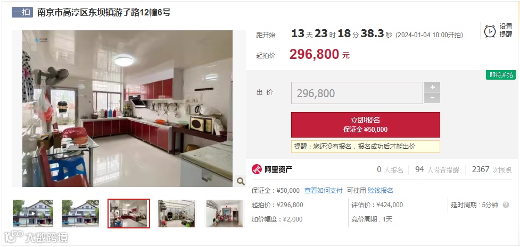Image resolution: width=520 pixels, height=247 pixels.
Task: Select the fifth living room thumbnail
Action: tap(225, 213)
